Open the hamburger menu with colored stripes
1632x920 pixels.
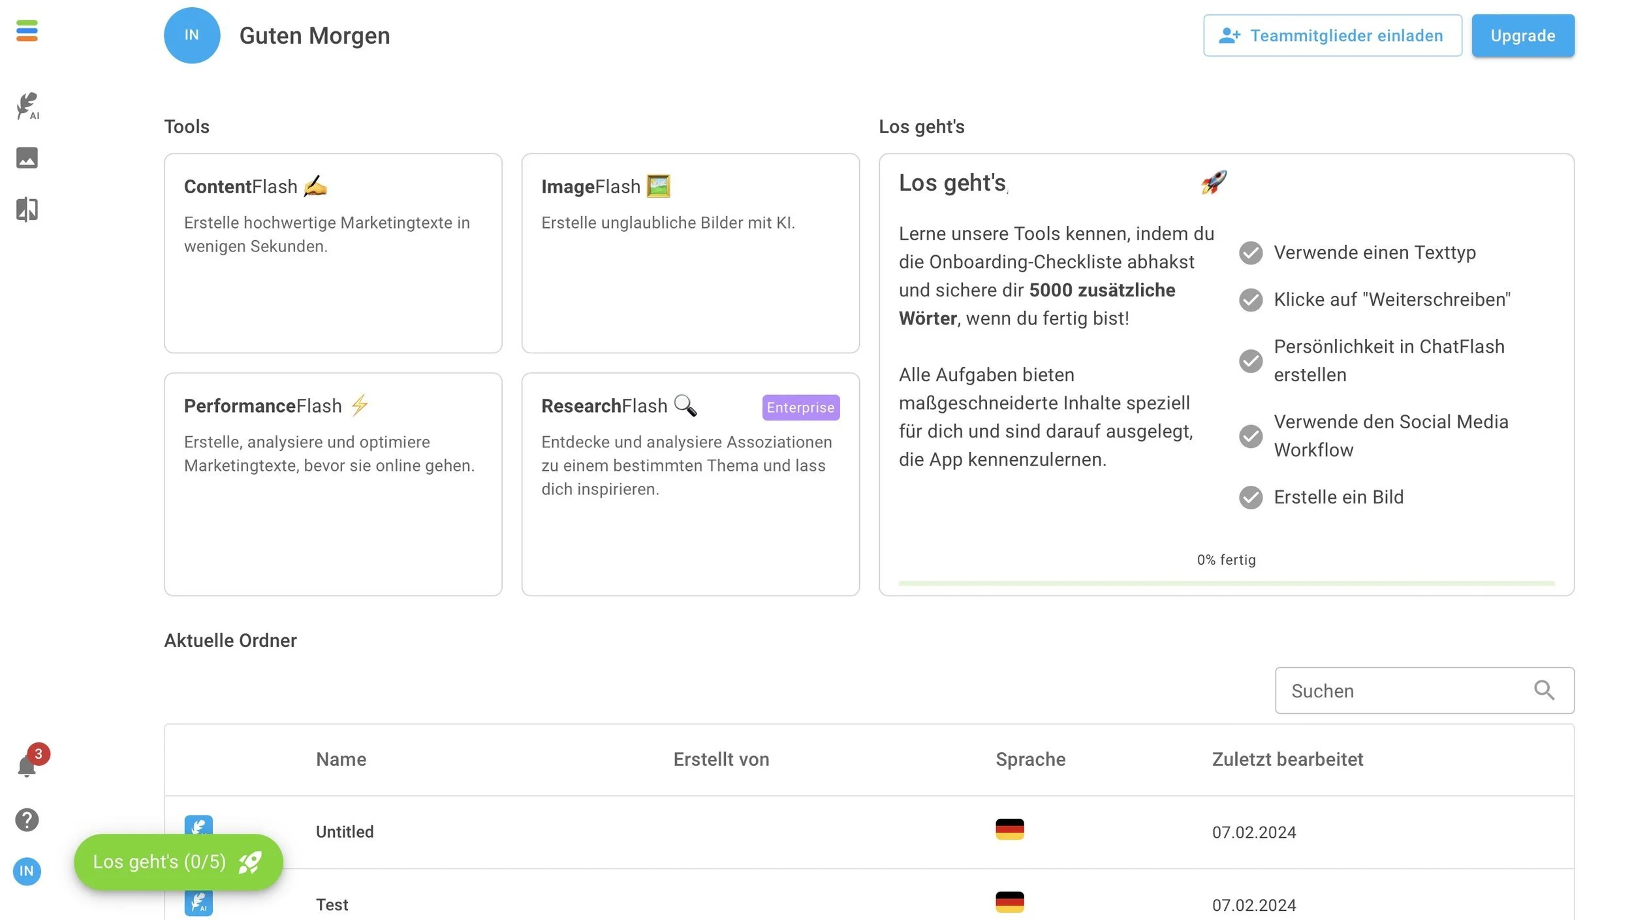click(x=27, y=31)
